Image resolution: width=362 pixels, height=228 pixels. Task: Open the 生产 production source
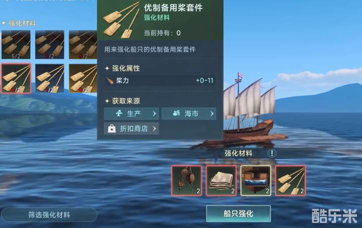132,114
